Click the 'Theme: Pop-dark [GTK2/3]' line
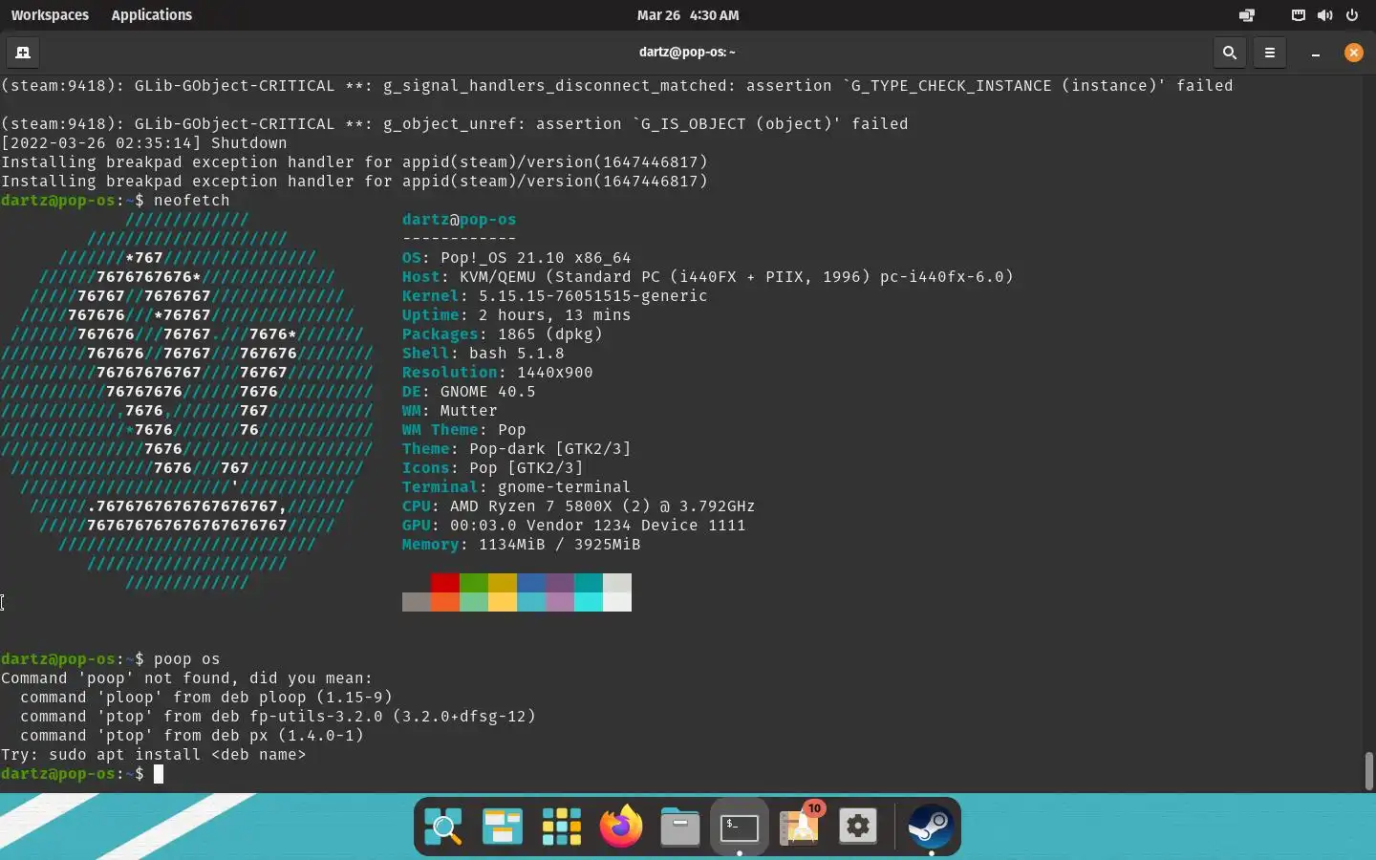 pyautogui.click(x=517, y=449)
